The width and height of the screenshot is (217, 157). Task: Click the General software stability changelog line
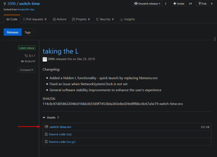[105, 90]
